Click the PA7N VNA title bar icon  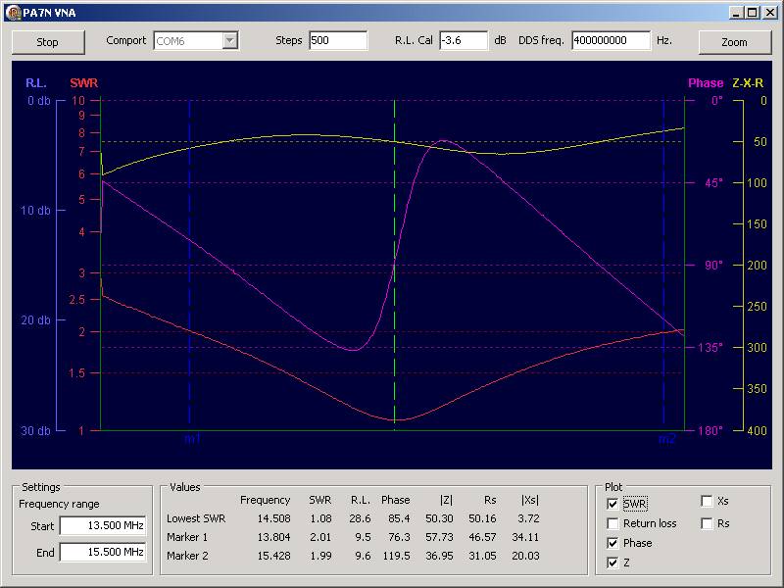(x=11, y=11)
